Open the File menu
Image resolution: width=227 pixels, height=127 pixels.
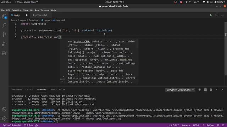point(2,10)
